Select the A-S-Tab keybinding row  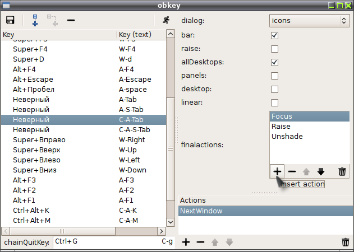84,110
